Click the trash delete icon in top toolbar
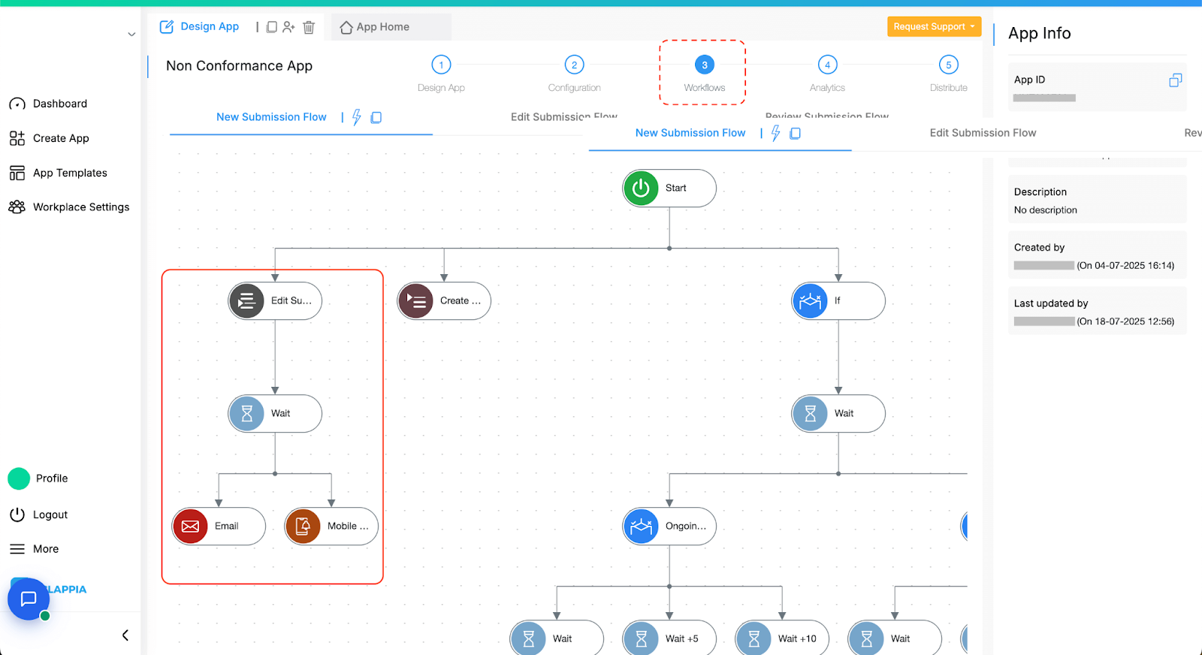This screenshot has height=655, width=1202. click(x=309, y=27)
